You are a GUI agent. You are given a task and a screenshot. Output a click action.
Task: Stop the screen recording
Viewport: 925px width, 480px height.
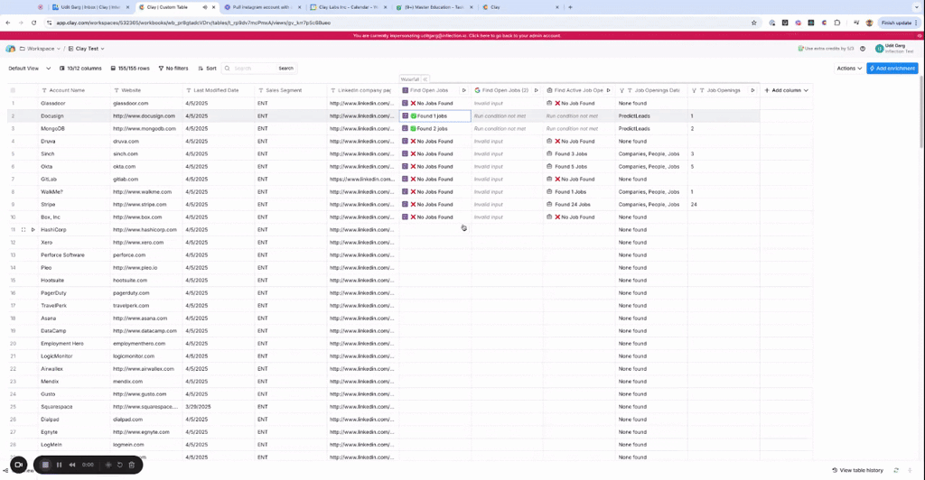(44, 465)
